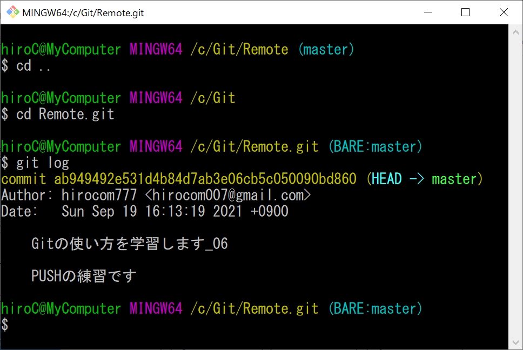
Task: Click the Author line hirocom777
Action: (156, 195)
